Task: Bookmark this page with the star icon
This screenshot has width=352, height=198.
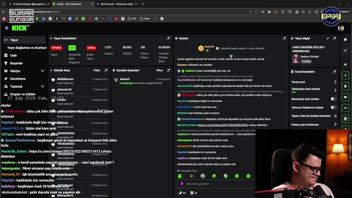Action: [x=256, y=12]
